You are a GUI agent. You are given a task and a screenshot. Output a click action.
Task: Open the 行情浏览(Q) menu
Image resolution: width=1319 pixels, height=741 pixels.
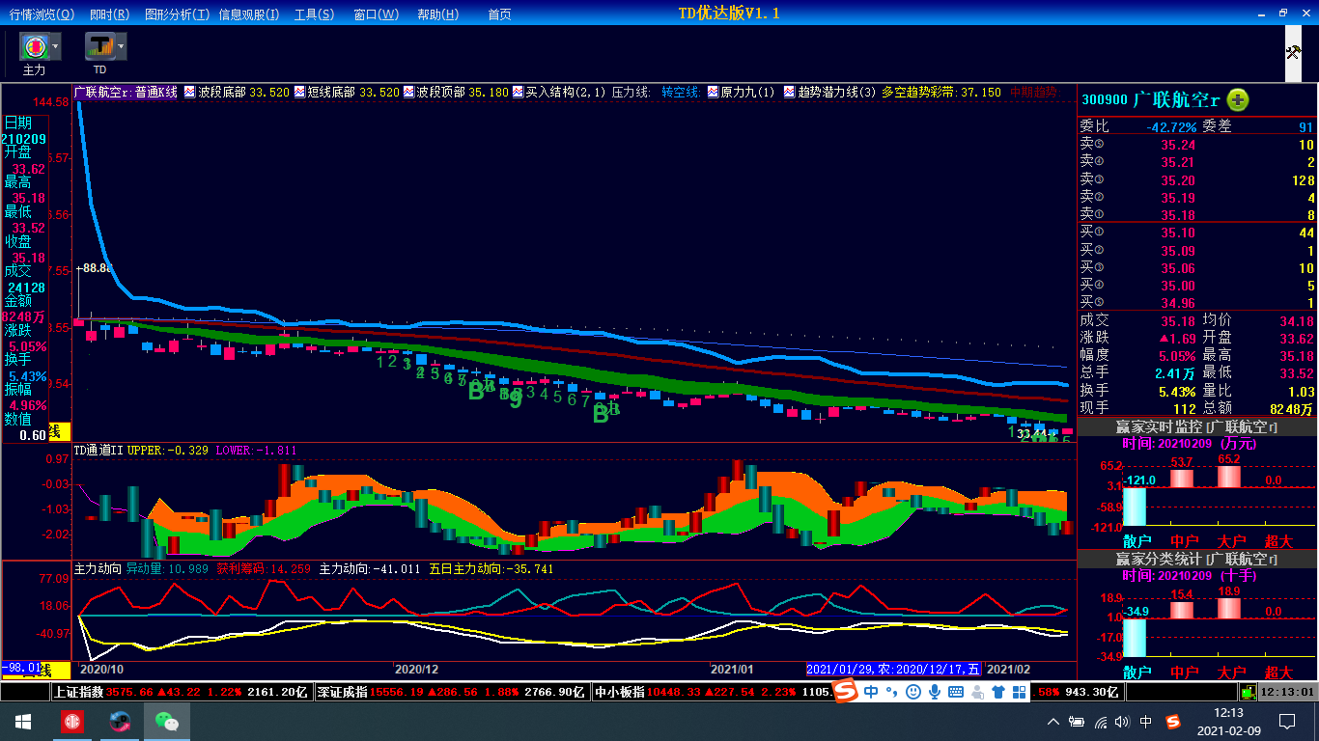[42, 14]
